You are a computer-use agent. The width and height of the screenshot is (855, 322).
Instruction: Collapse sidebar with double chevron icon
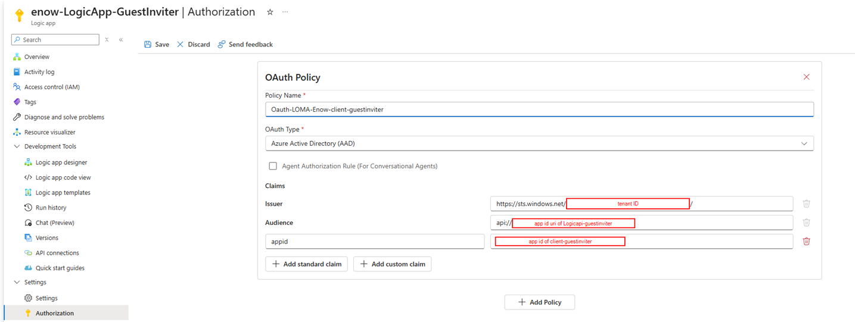coord(121,40)
